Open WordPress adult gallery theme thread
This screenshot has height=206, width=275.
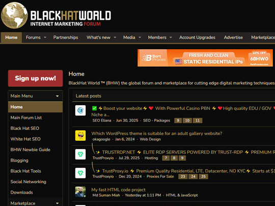tap(157, 133)
